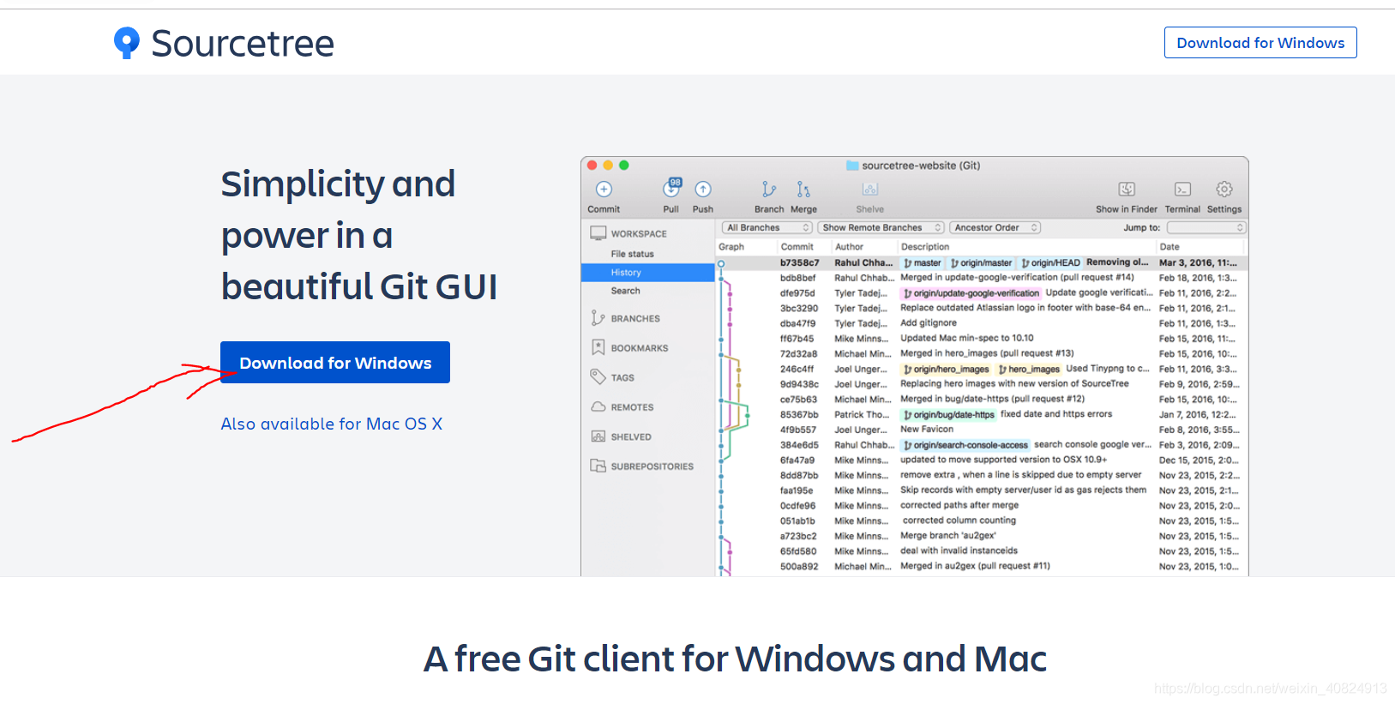Click Updated Mac min-spec to 10.10
The height and width of the screenshot is (704, 1395).
tap(967, 339)
